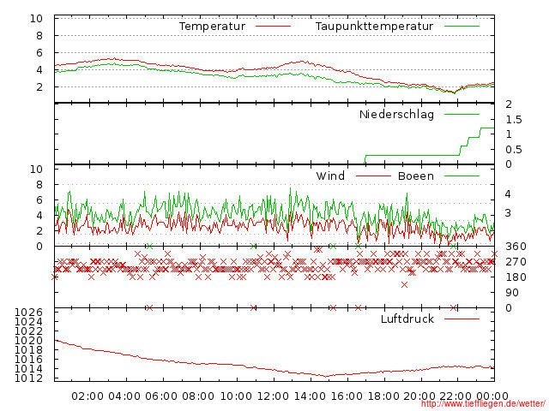Click the green Boeen legend line
549x411 pixels.
coord(462,176)
